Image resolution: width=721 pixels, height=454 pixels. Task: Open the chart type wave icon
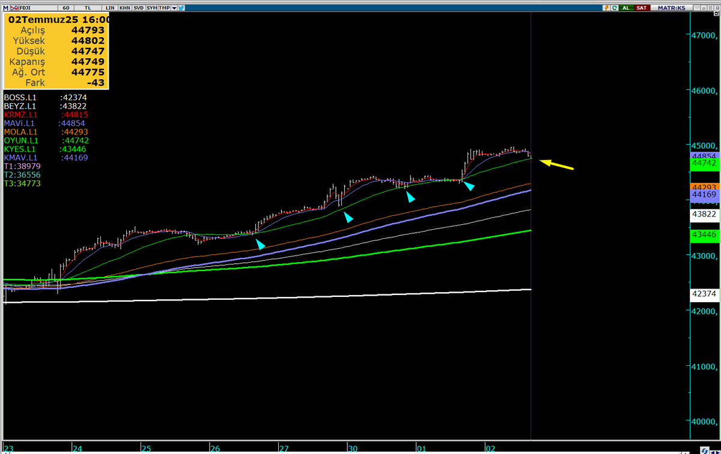[x=14, y=8]
